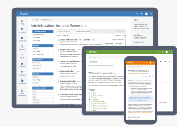Image resolution: width=177 pixels, height=127 pixels.
Task: Open Templates in Wikis menu
Action: (x=43, y=83)
